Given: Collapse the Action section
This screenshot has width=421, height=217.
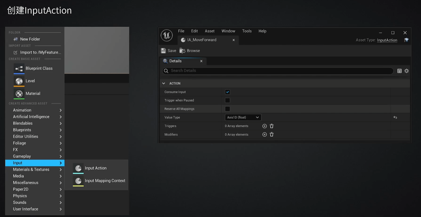Looking at the screenshot, I should point(164,83).
